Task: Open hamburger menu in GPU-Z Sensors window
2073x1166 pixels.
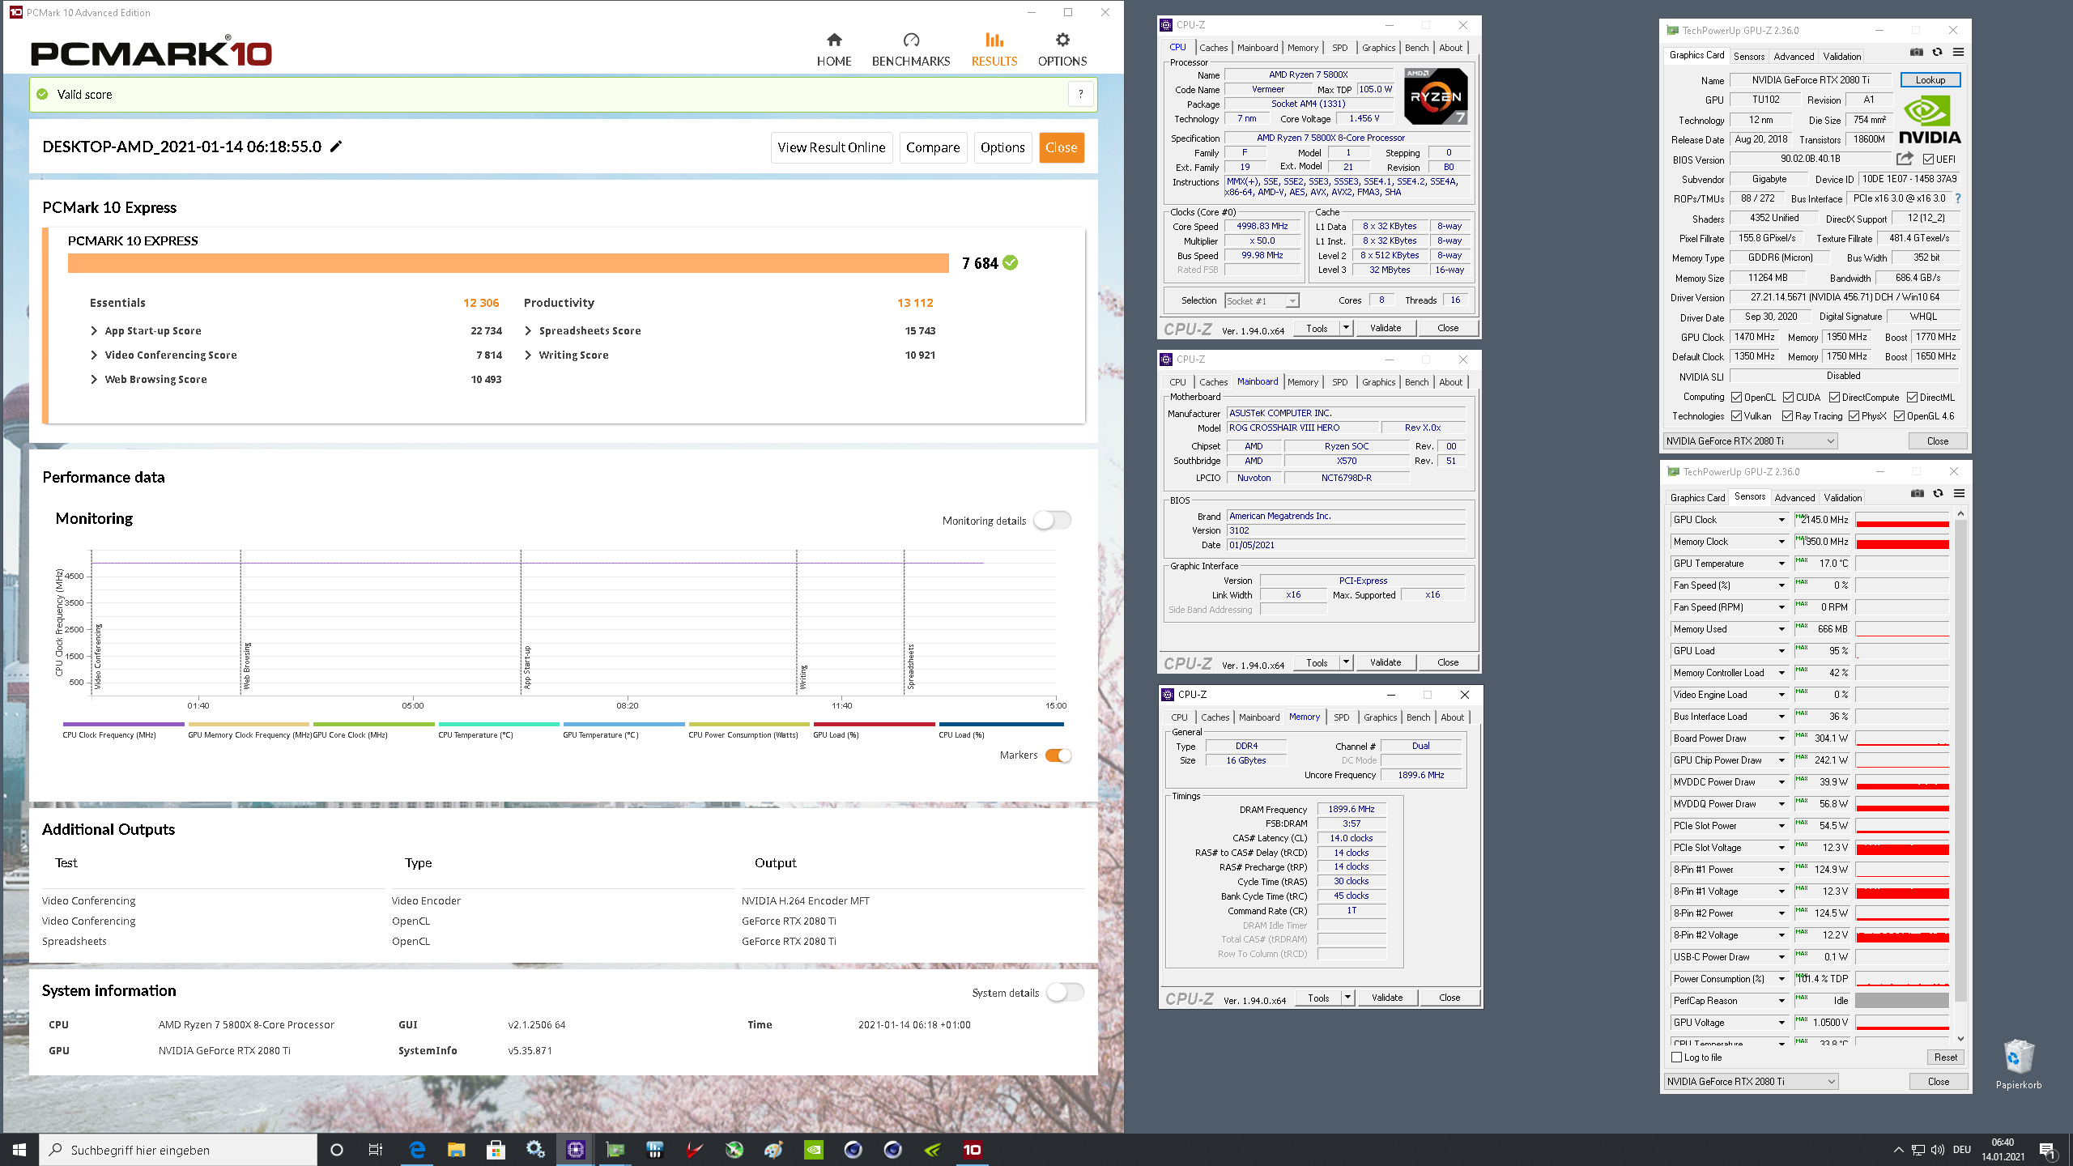Action: pyautogui.click(x=1959, y=493)
